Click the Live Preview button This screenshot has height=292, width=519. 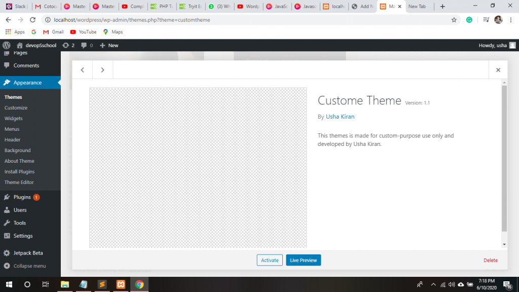[303, 260]
